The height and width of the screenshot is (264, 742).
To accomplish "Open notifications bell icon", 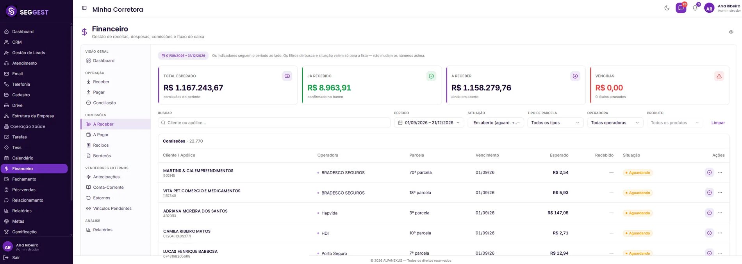I will point(695,8).
